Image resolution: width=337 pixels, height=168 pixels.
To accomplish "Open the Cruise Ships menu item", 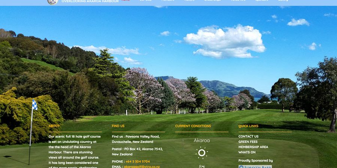I will pos(212,1).
